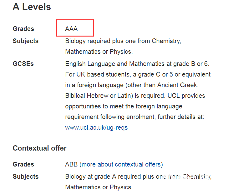
Task: Open the www.ucl.ac.uk/ug-reqs link
Action: (96, 128)
